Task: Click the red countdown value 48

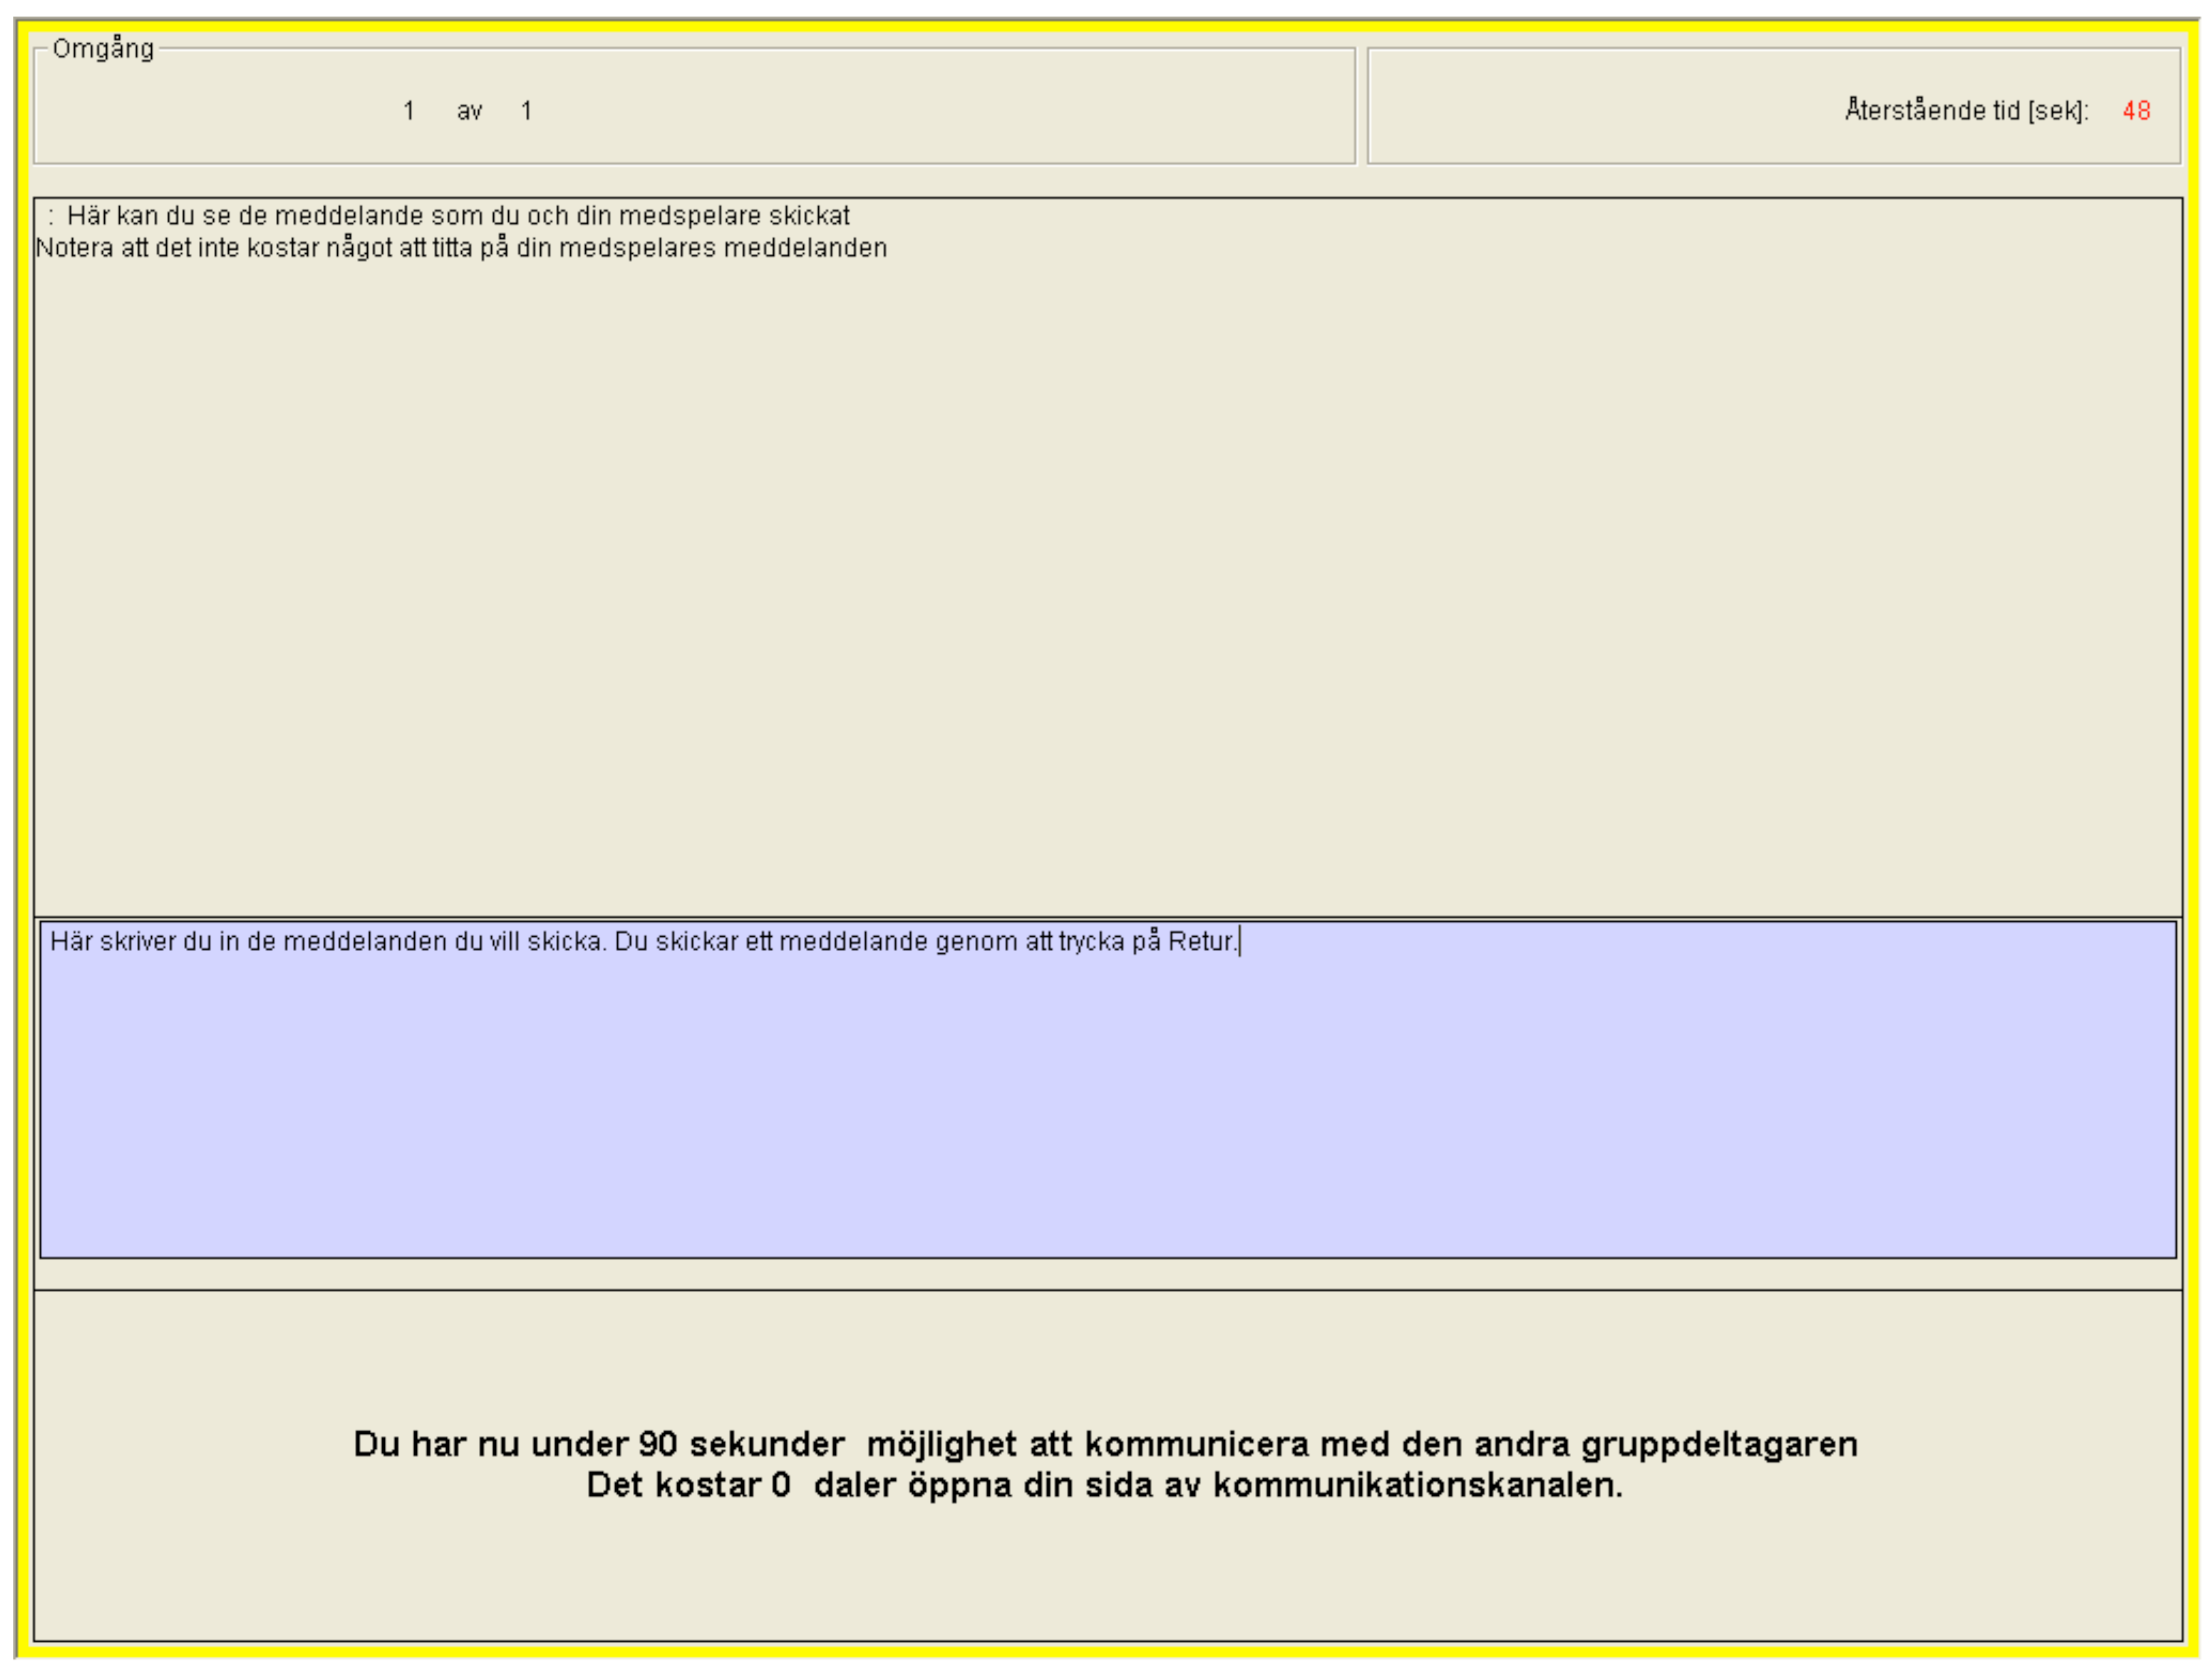Action: click(2136, 111)
